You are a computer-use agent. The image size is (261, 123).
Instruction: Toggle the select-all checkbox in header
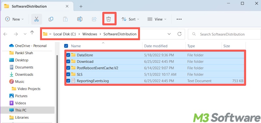pos(66,46)
